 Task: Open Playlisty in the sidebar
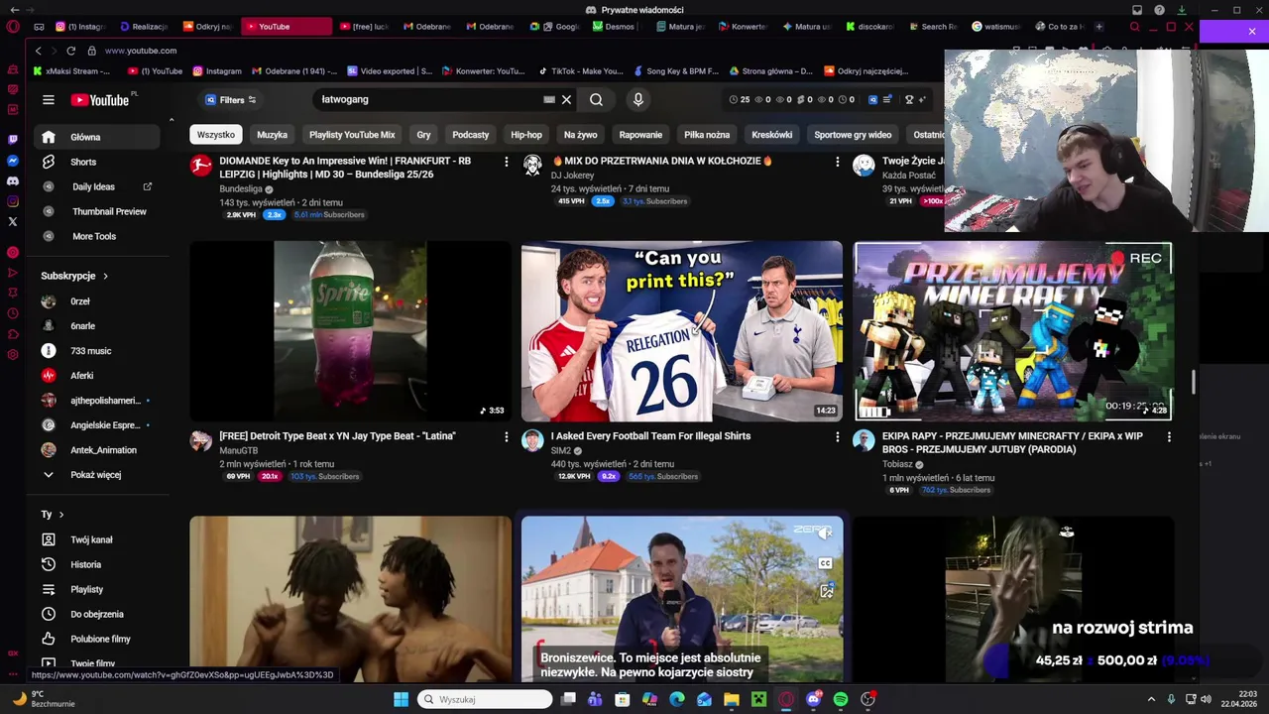[86, 589]
